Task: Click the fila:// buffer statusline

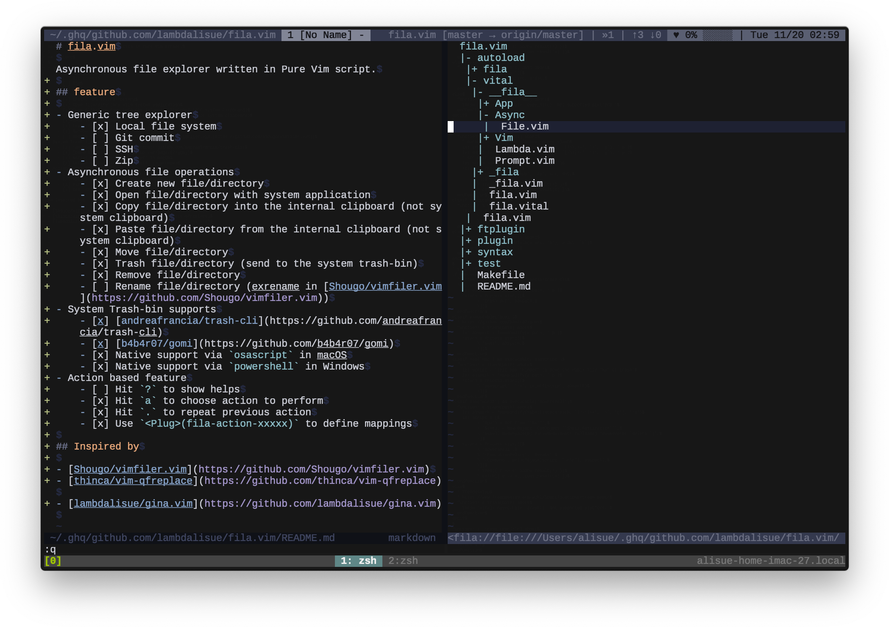Action: click(646, 538)
